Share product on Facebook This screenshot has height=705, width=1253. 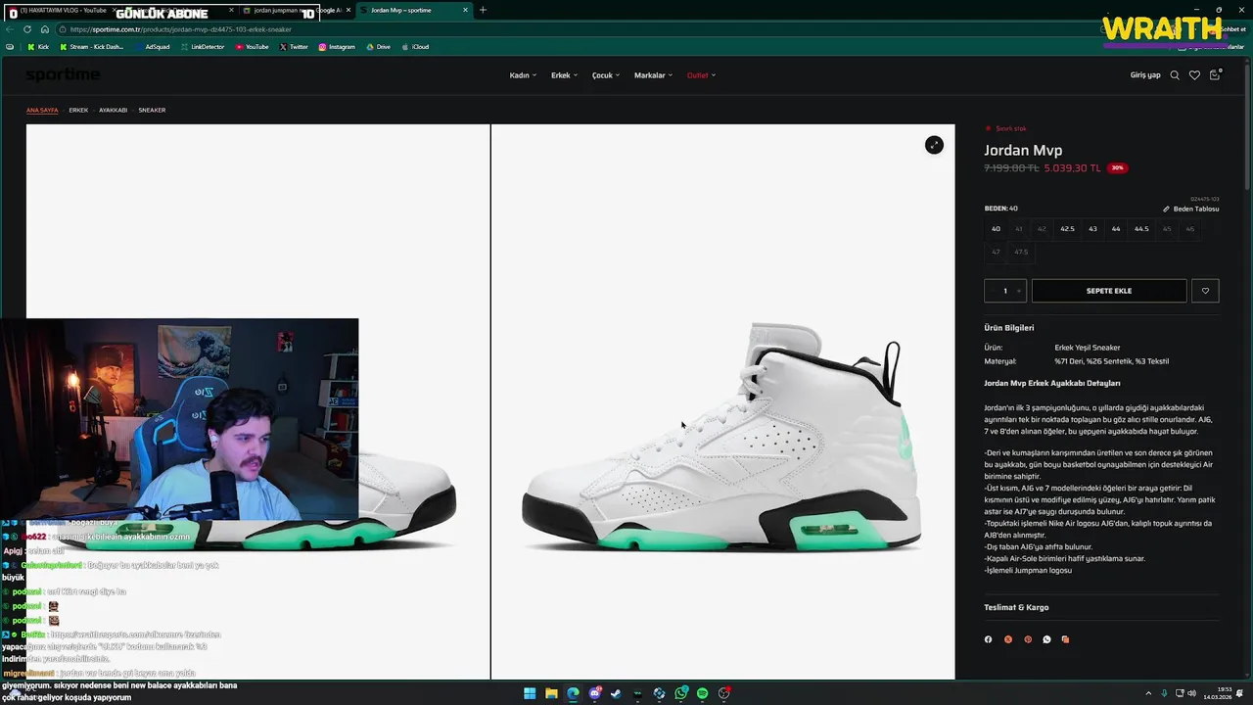tap(988, 639)
